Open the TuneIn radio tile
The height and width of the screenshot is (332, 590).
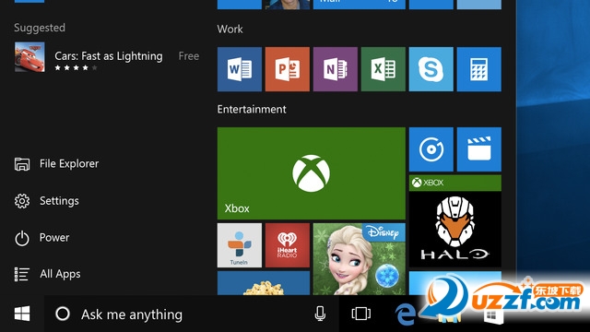[x=240, y=245]
